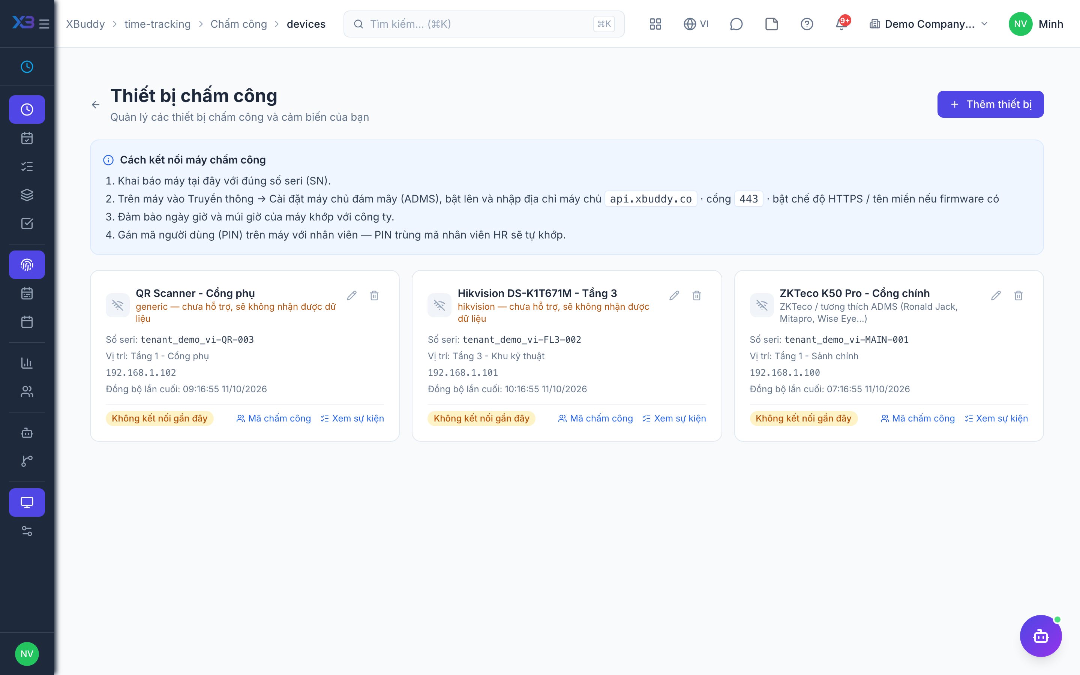
Task: Open the Minh user profile menu
Action: click(1035, 24)
